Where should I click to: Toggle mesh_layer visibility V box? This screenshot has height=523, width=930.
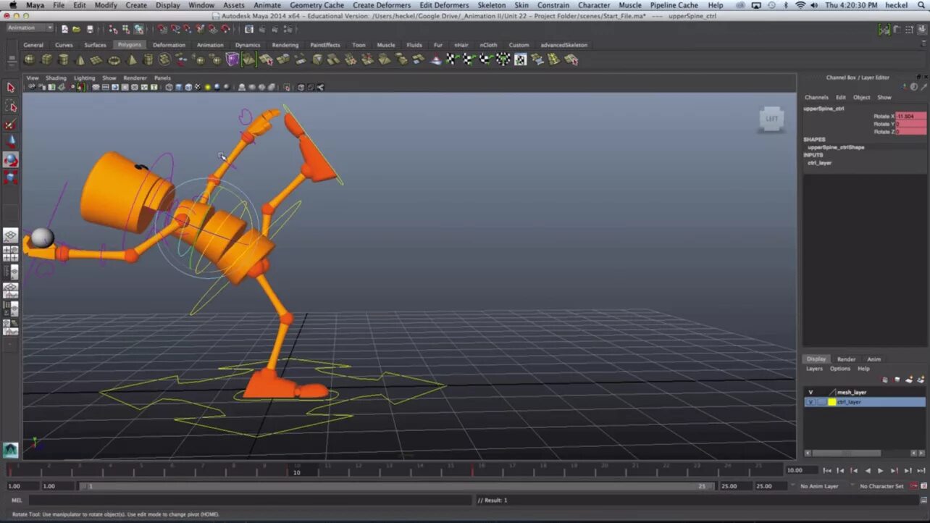810,392
